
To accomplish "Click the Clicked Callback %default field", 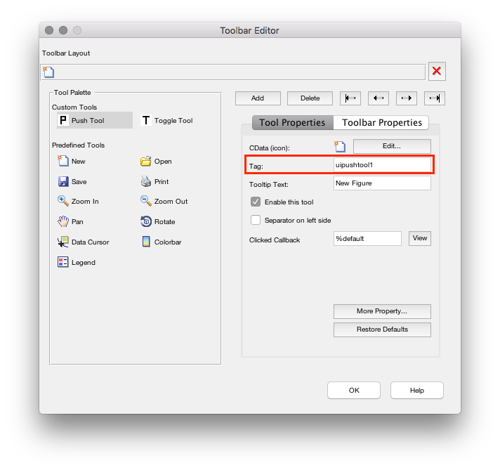I will click(367, 238).
